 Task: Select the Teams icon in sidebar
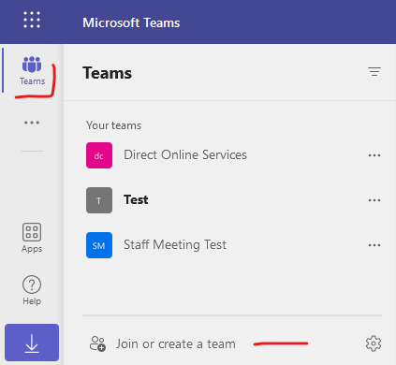pyautogui.click(x=32, y=71)
